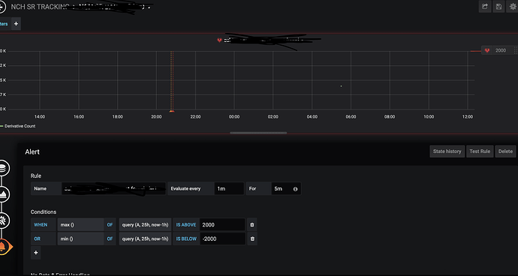Click the threshold value 2000 on graph
The width and height of the screenshot is (518, 276).
[501, 50]
